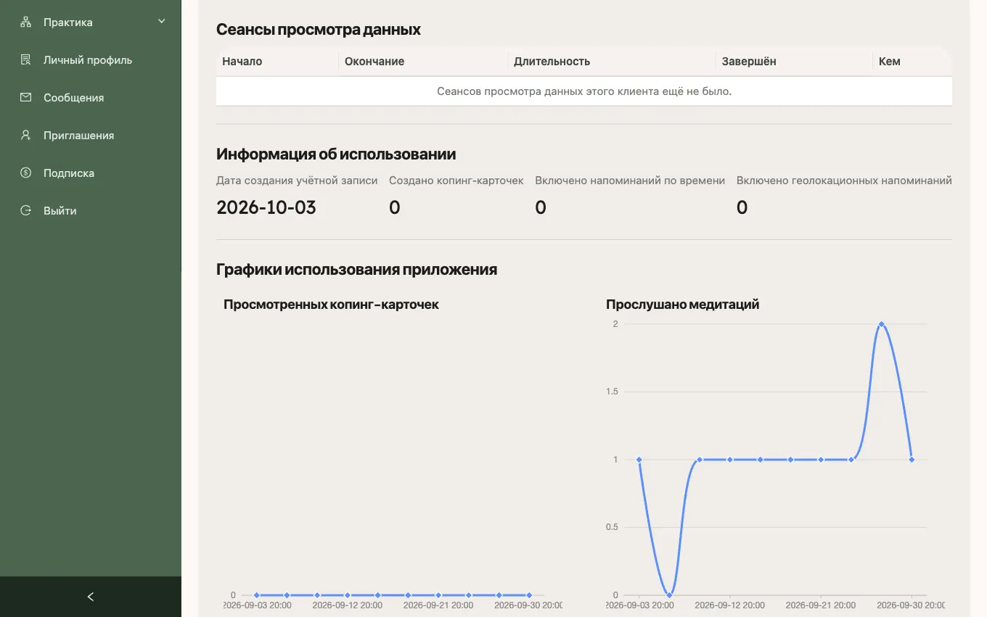The width and height of the screenshot is (987, 617).
Task: Collapse the sidebar with the arrow
Action: tap(91, 597)
